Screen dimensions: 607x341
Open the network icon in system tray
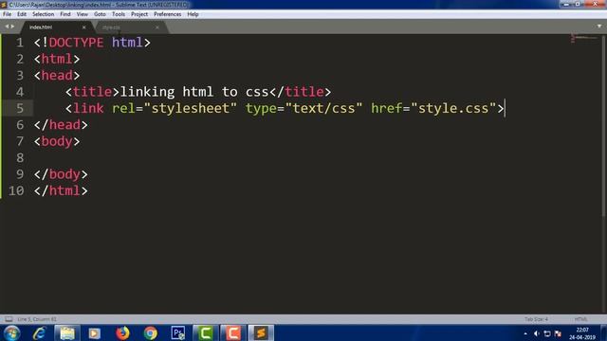(x=547, y=333)
